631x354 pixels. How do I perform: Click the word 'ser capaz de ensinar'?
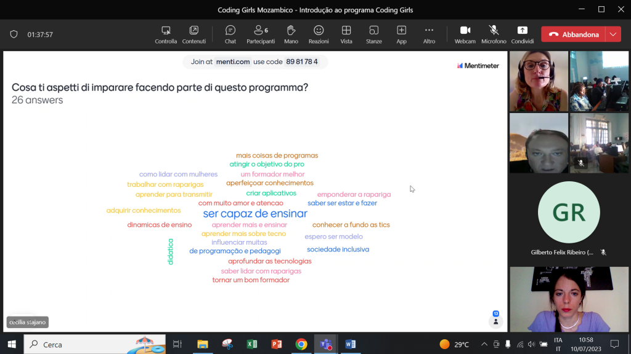pos(255,213)
